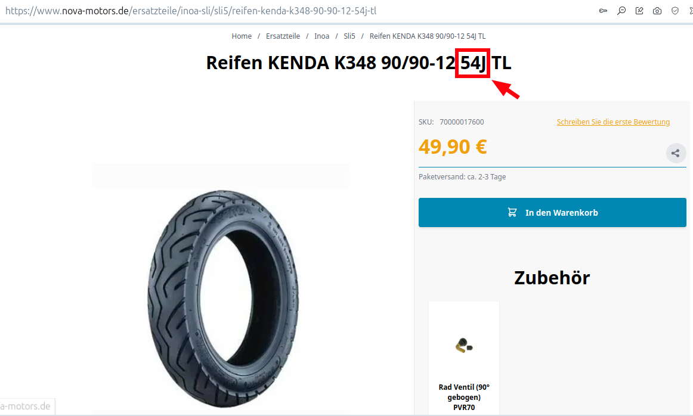
Task: Select the Sli5 breadcrumb link
Action: coord(349,36)
